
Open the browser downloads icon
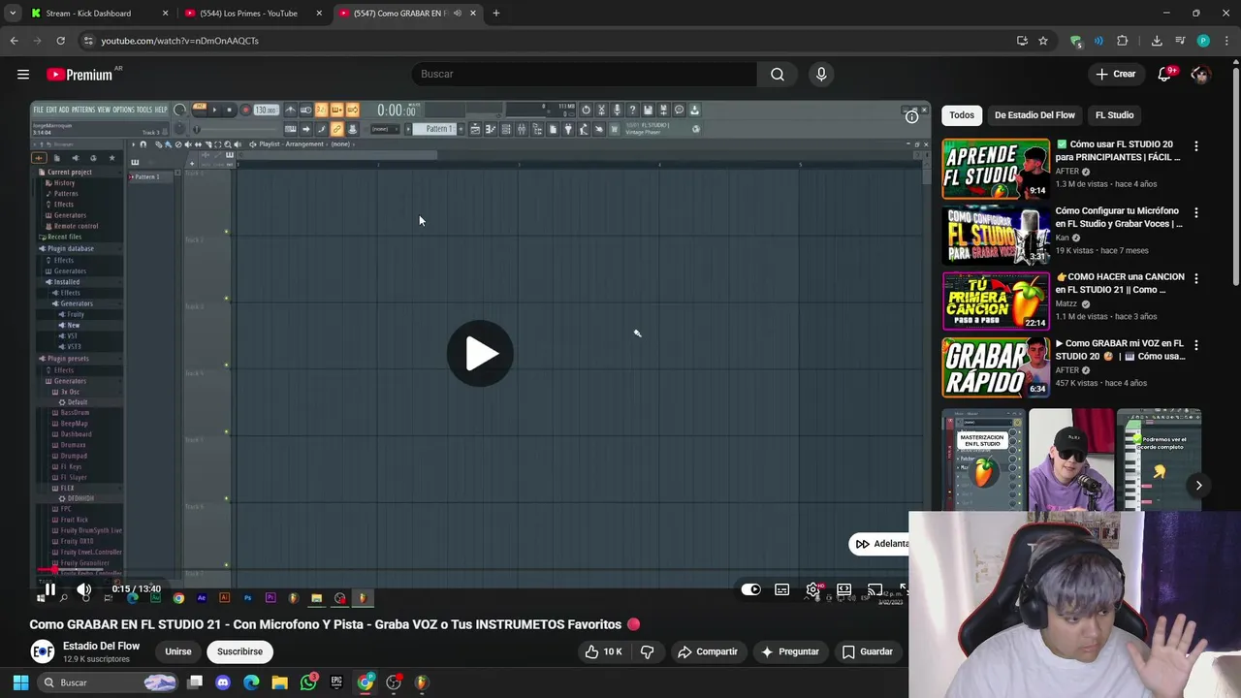[1157, 41]
